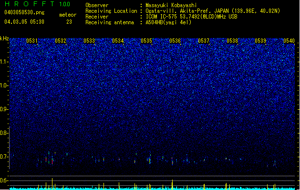
Task: Click the 0538 time marker
Action: click(x=232, y=41)
